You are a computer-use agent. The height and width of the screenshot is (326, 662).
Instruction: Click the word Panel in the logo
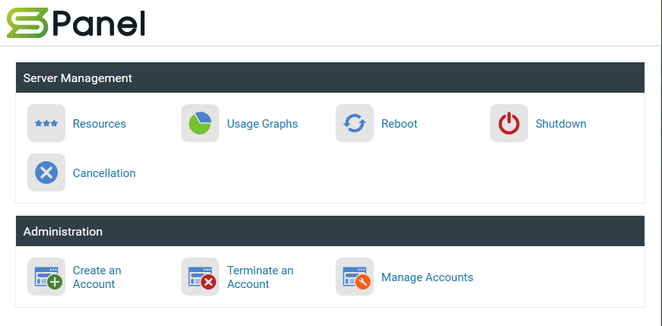pos(99,24)
